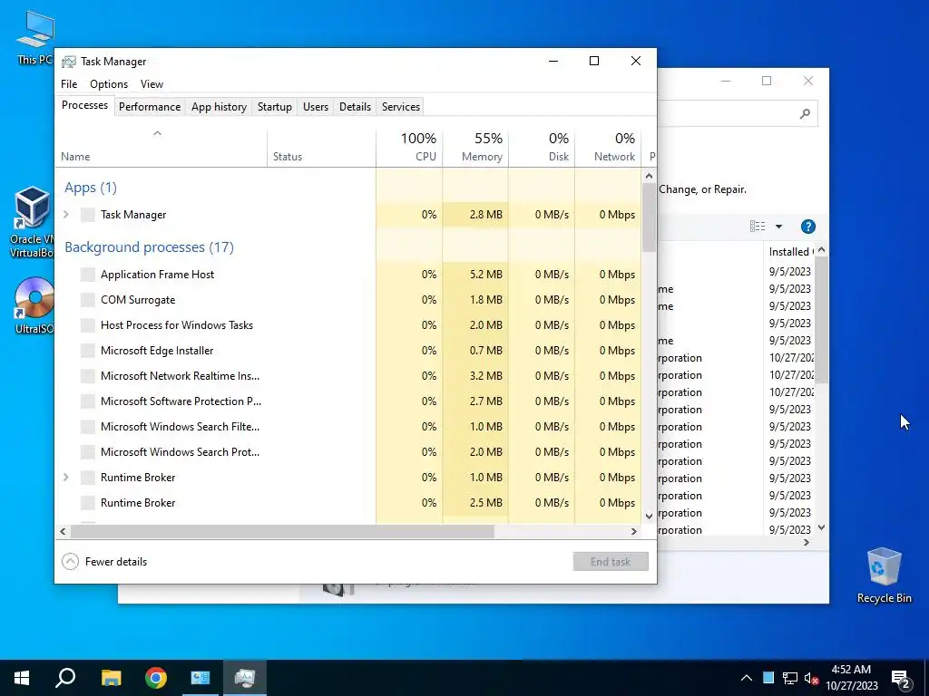Launch Google Chrome from taskbar
Viewport: 929px width, 696px height.
[156, 678]
